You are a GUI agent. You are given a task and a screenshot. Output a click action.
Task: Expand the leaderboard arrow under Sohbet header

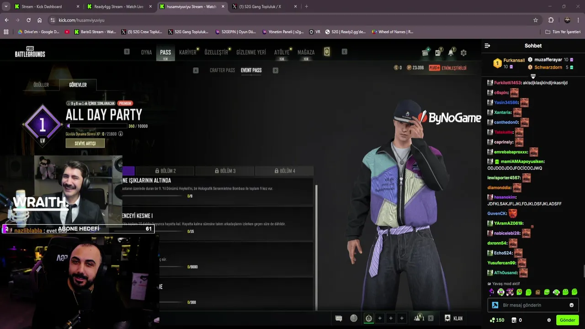pos(533,77)
